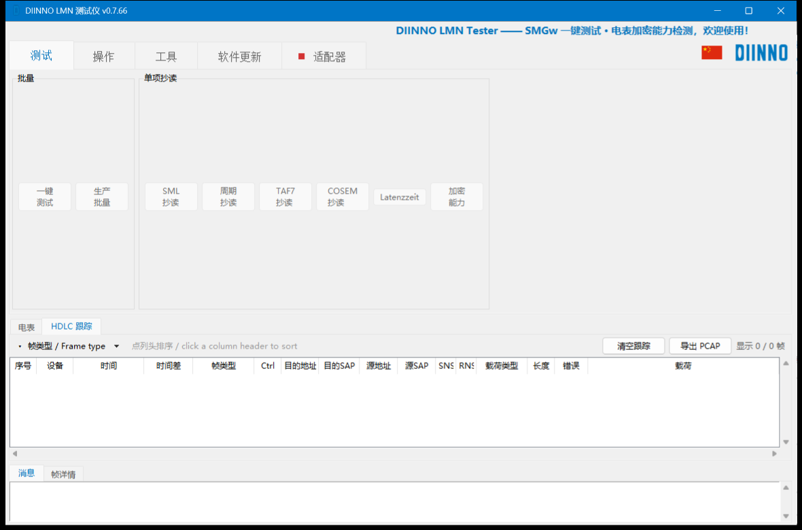Switch to the 操作 tab

tap(104, 56)
